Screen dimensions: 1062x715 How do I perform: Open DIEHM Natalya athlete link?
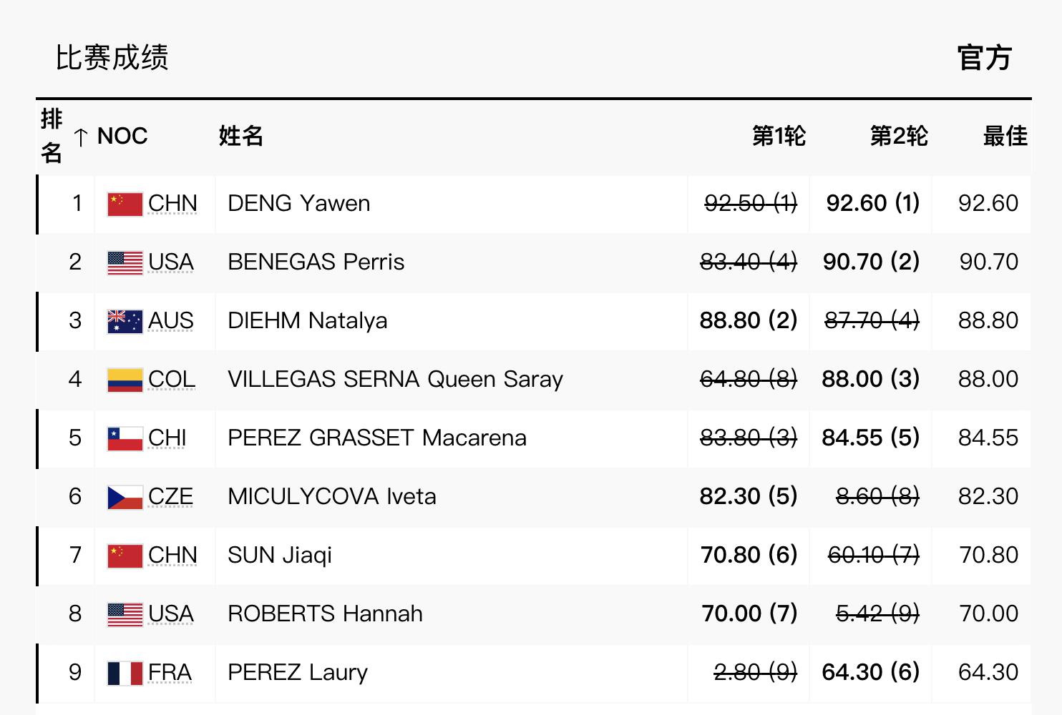[308, 321]
